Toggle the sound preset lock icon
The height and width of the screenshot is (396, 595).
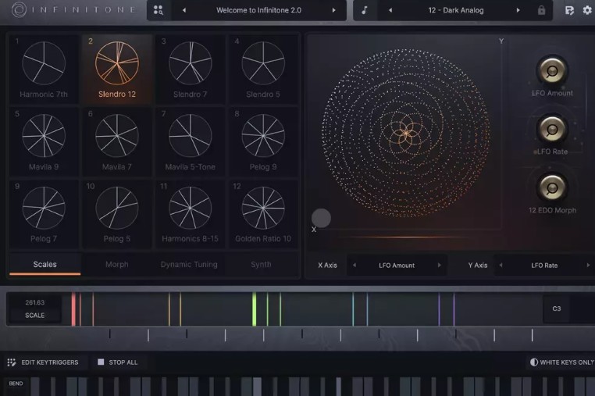(541, 10)
